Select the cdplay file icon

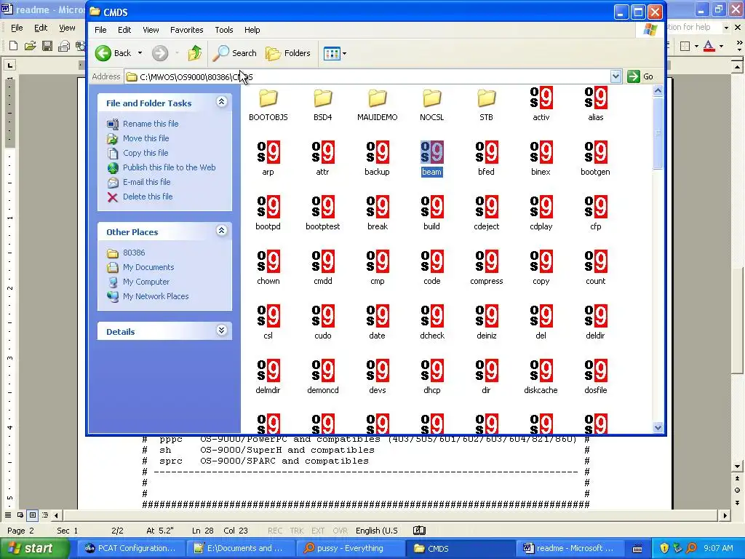point(541,207)
